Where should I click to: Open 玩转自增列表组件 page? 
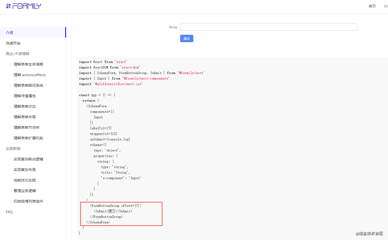coord(28,201)
